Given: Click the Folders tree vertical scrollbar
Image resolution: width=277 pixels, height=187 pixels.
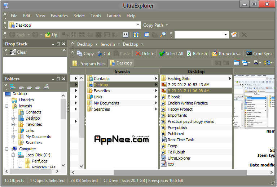Looking at the screenshot, I should (x=63, y=109).
